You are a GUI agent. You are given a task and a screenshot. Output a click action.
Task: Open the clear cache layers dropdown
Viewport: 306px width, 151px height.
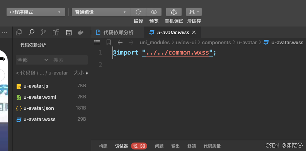point(194,12)
